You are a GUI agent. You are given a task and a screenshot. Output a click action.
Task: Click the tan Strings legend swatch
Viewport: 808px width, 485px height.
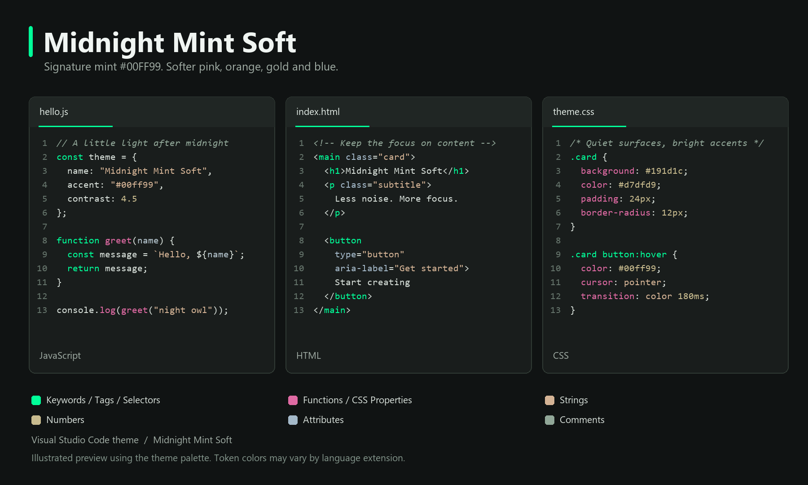coord(549,400)
